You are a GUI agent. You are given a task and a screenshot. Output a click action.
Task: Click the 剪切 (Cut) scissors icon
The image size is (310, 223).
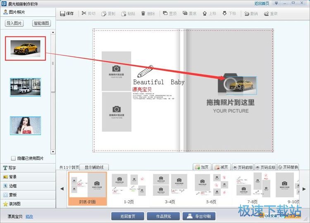84,13
